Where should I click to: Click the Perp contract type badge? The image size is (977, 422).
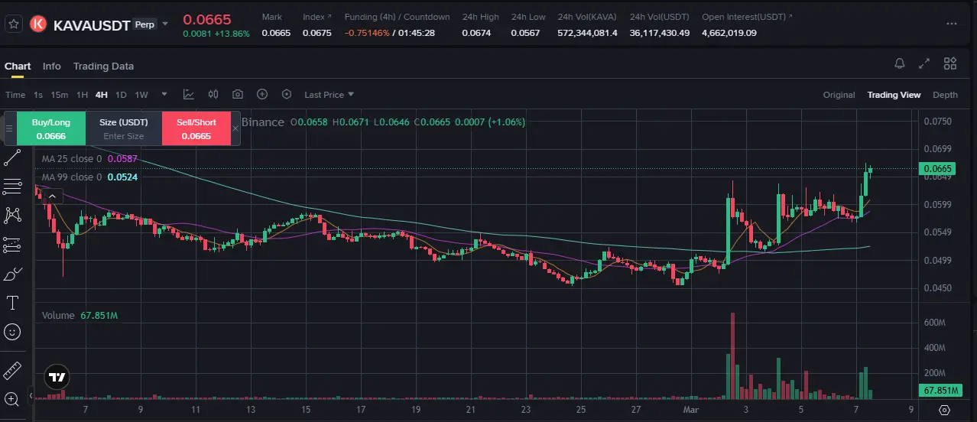(144, 24)
